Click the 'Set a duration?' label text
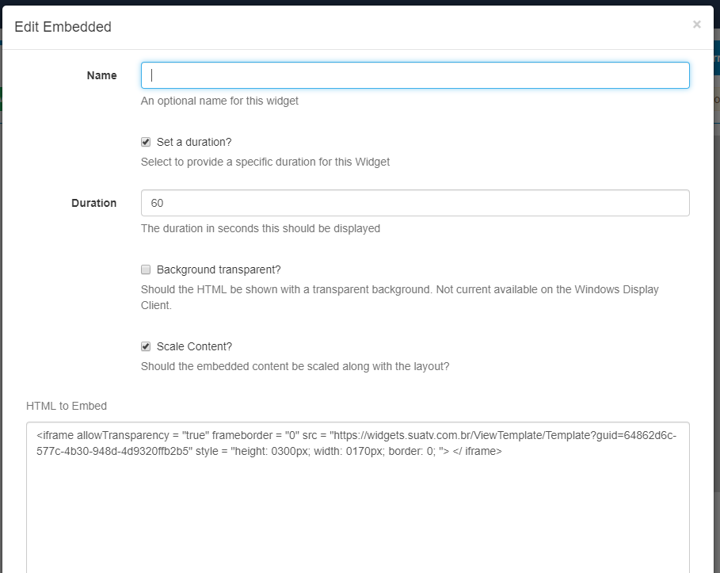The width and height of the screenshot is (720, 573). [194, 142]
